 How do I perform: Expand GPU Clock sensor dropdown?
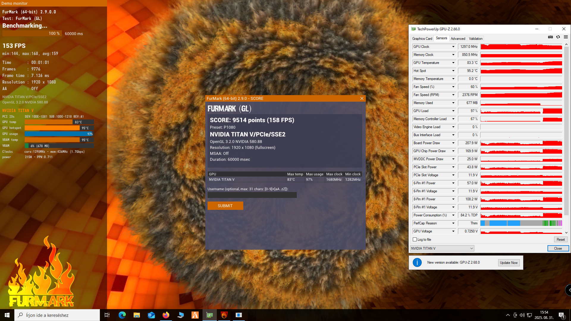(x=453, y=47)
